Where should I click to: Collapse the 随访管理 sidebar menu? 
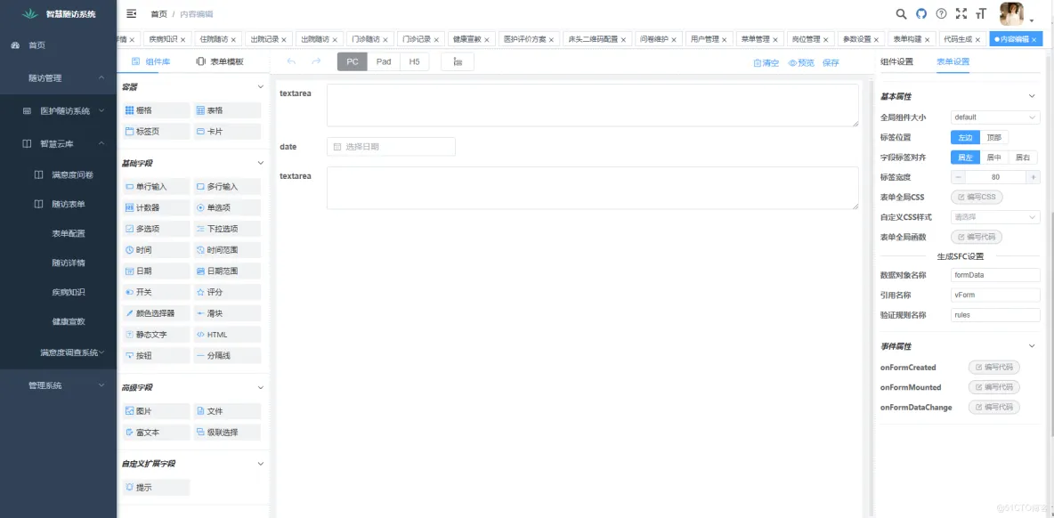pos(58,78)
